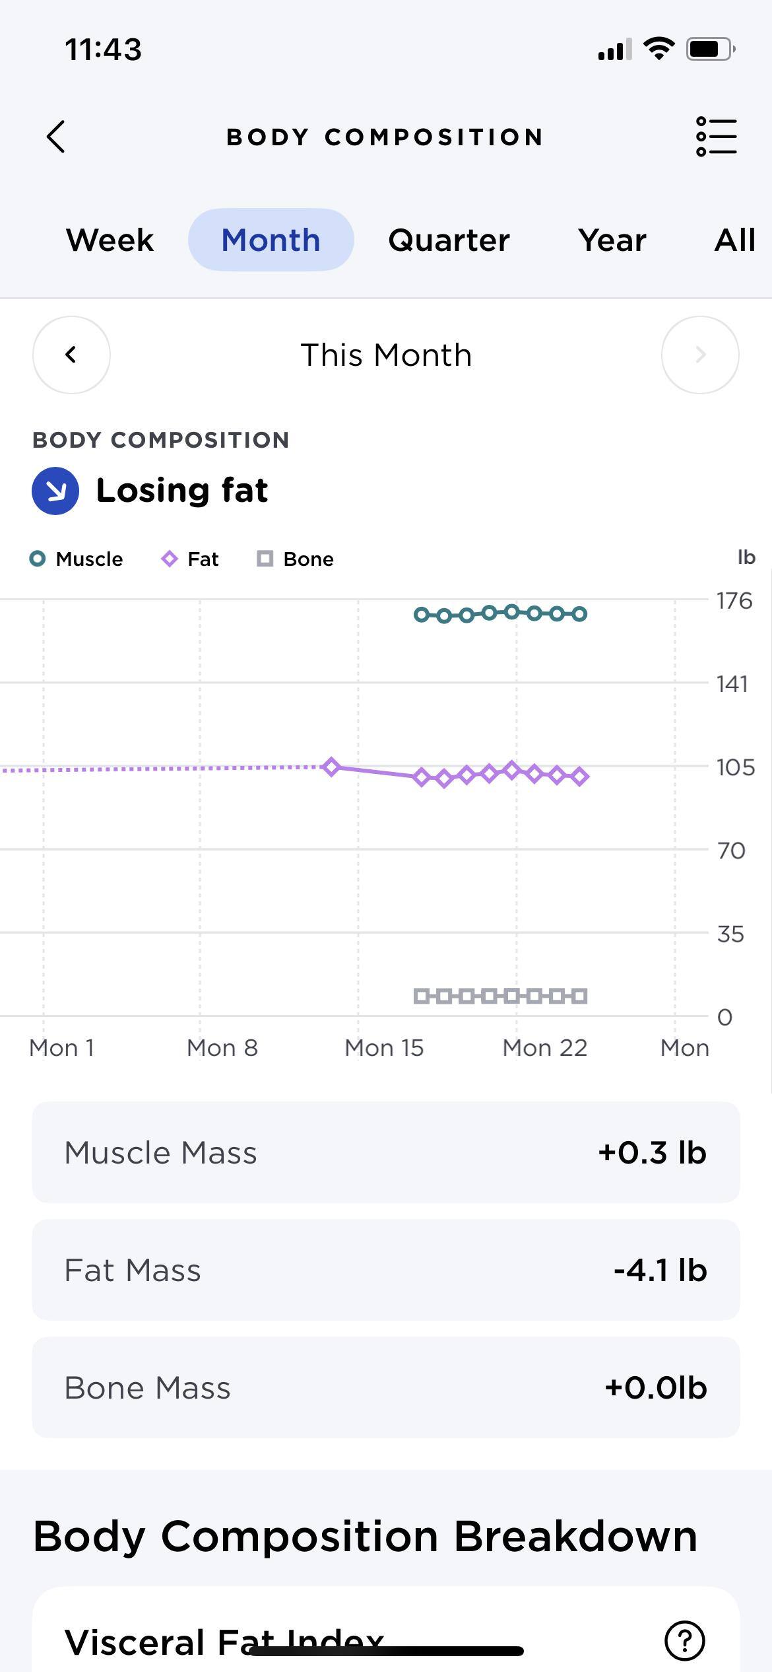
Task: Open the list options icon
Action: (716, 137)
